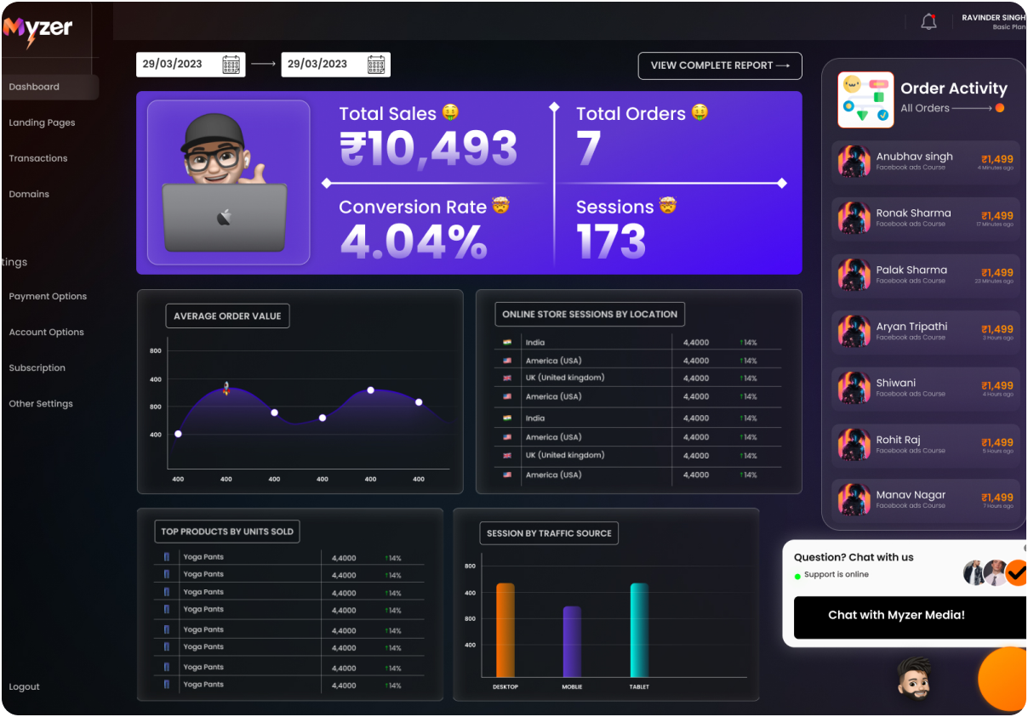Click the Order Activity illustration icon
The height and width of the screenshot is (717, 1028).
(865, 100)
